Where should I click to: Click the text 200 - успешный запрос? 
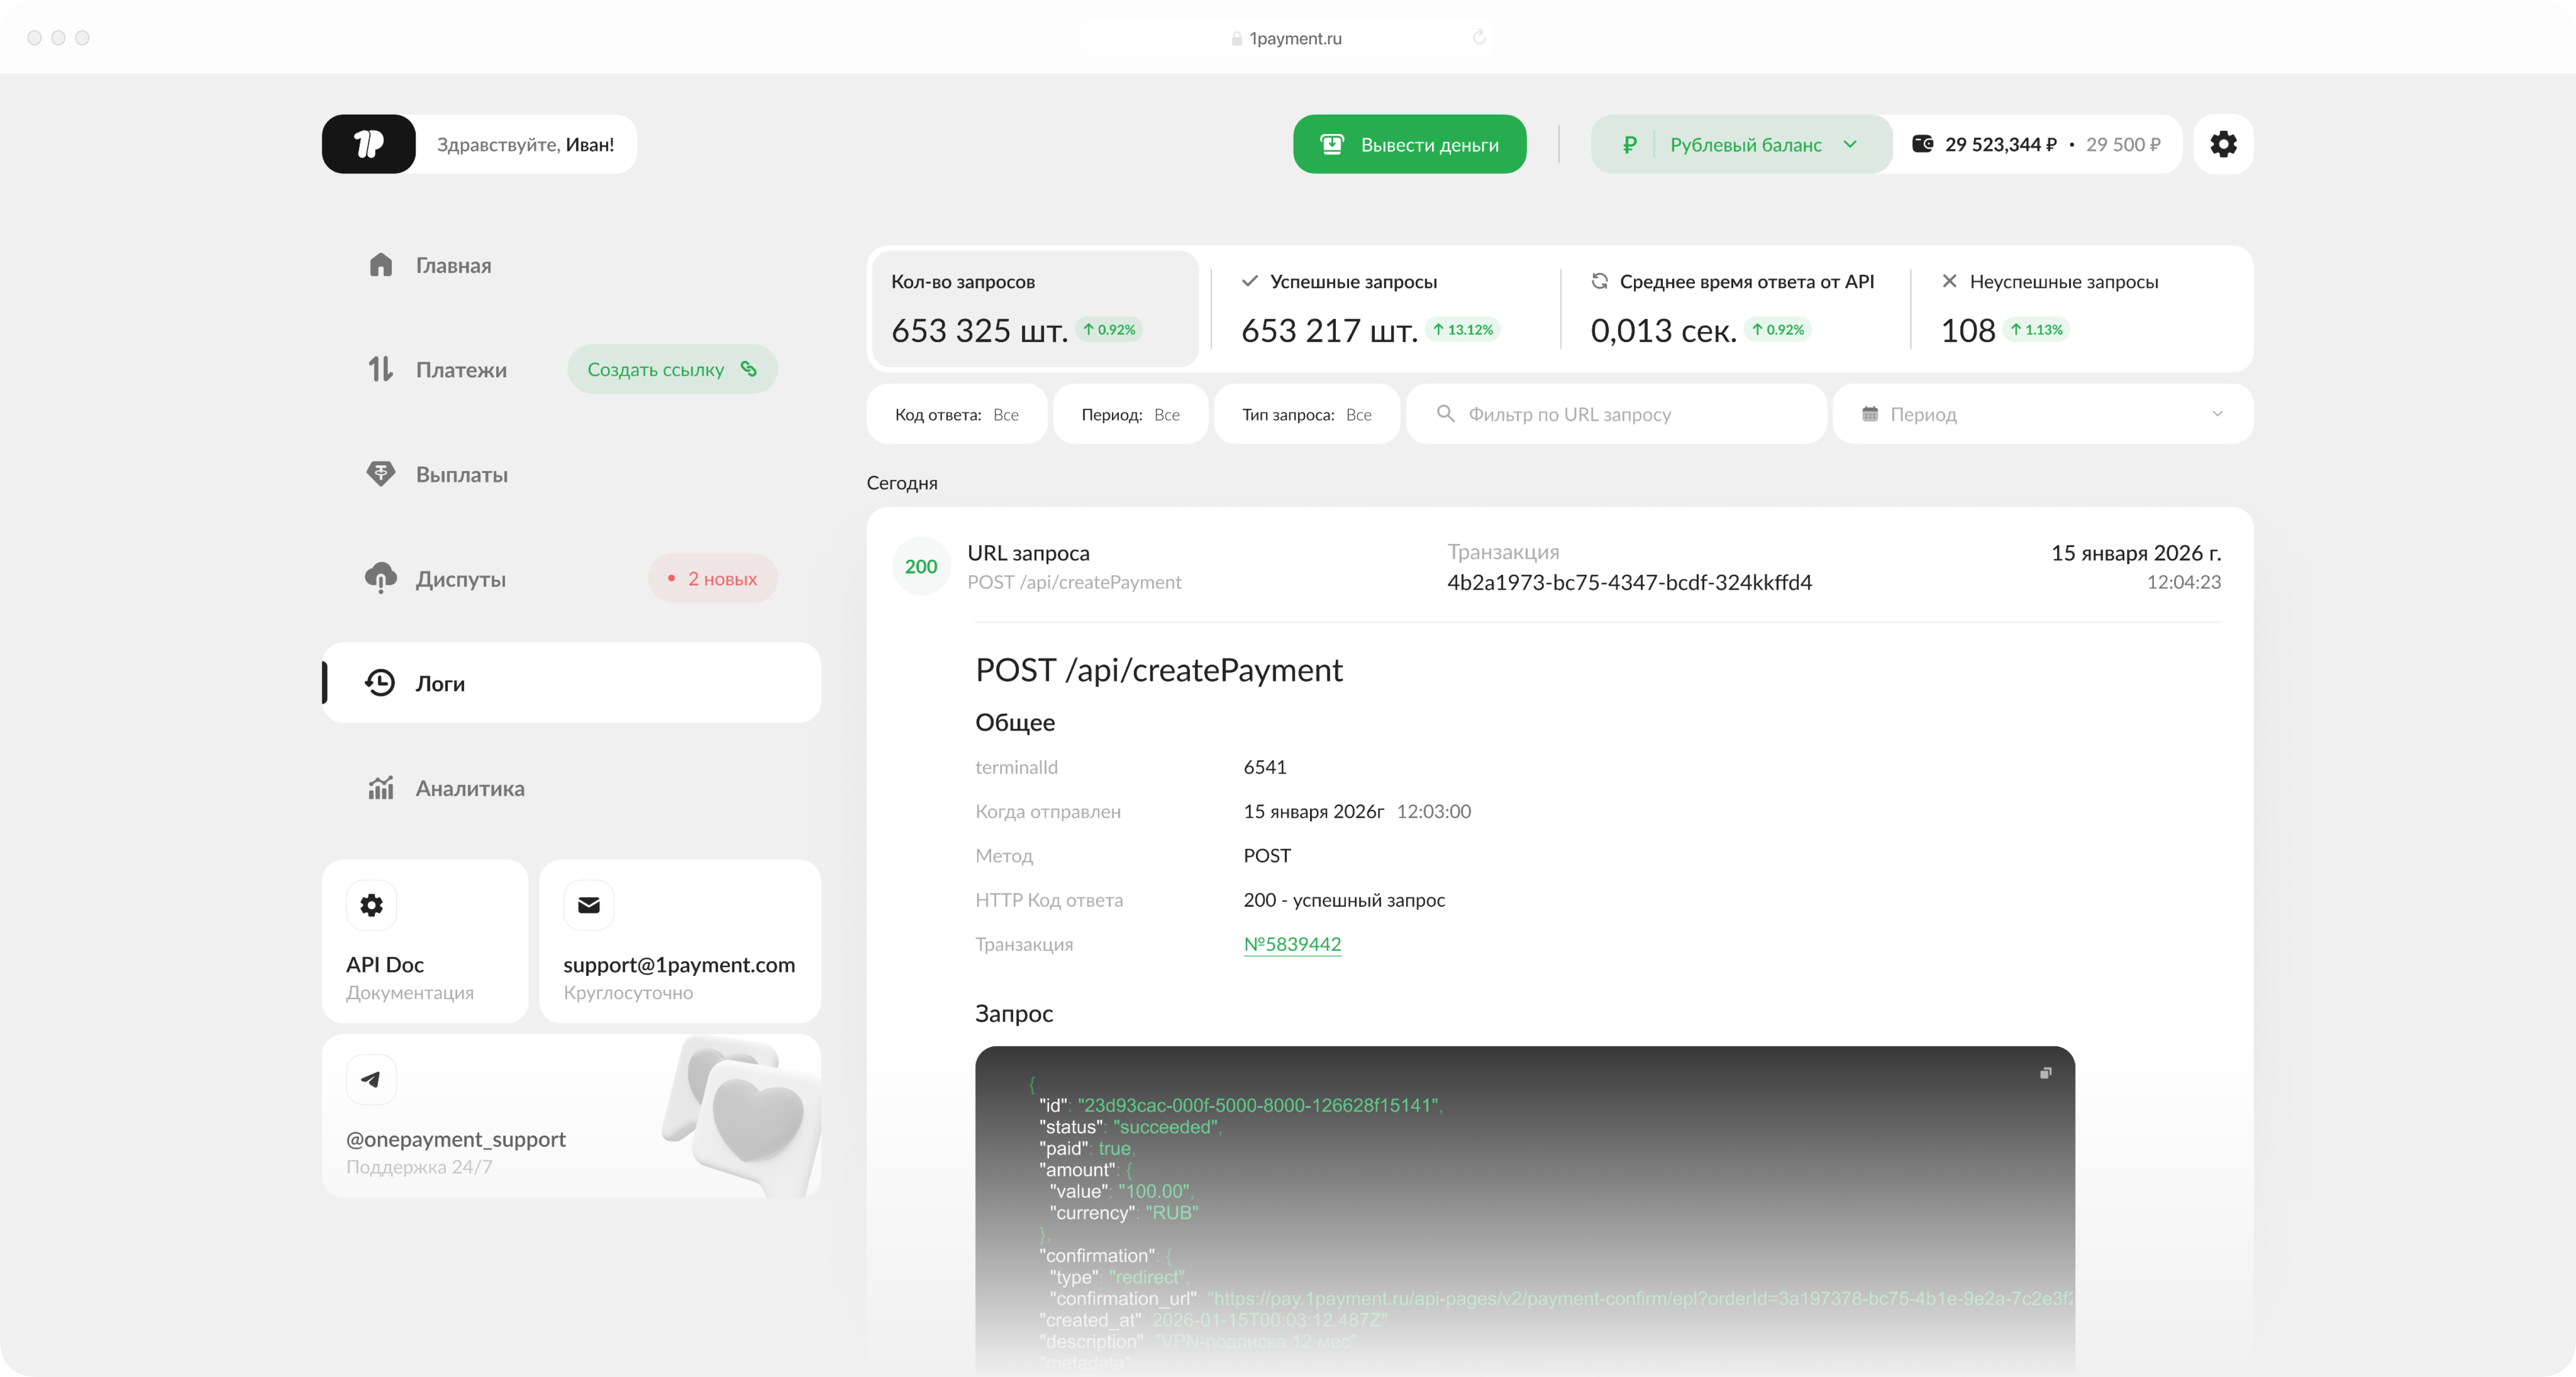tap(1344, 900)
